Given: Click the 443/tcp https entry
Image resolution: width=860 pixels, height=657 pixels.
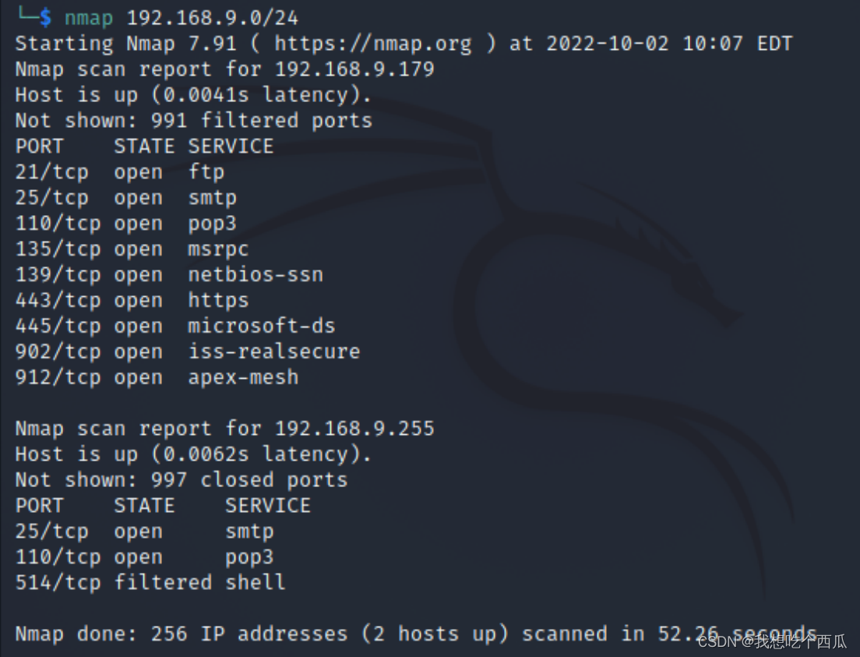Looking at the screenshot, I should coord(132,301).
